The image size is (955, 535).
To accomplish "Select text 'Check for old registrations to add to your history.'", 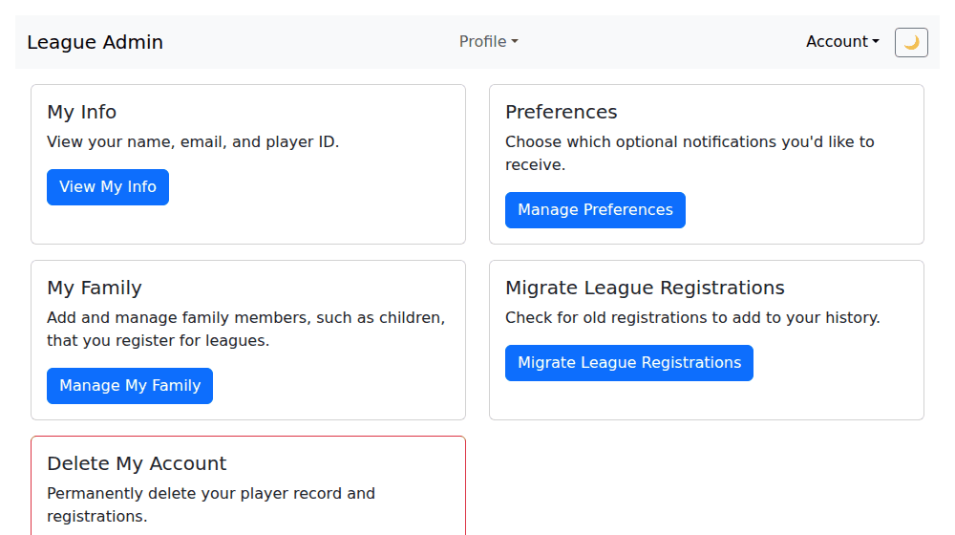I will [692, 317].
